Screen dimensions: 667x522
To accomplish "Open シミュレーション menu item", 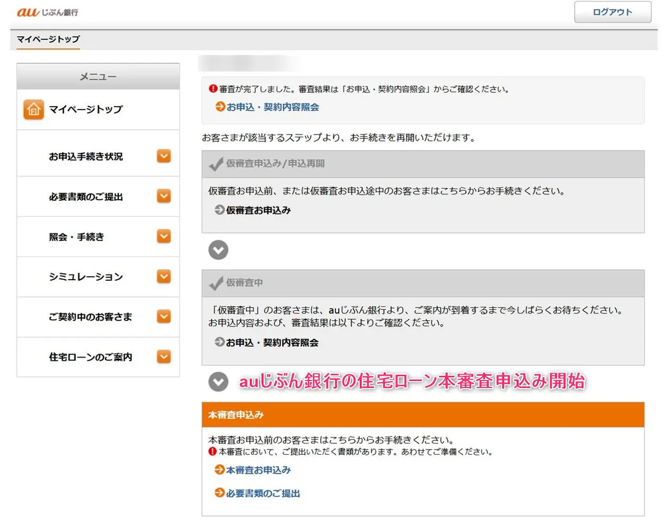I will click(98, 276).
